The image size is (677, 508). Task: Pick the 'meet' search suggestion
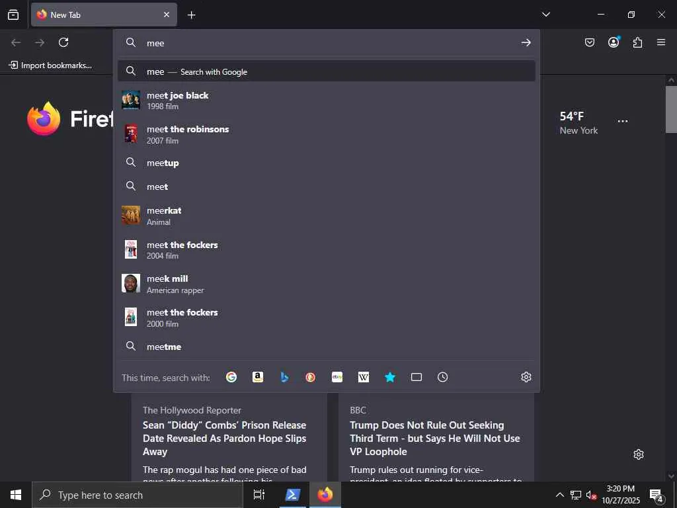coord(327,187)
